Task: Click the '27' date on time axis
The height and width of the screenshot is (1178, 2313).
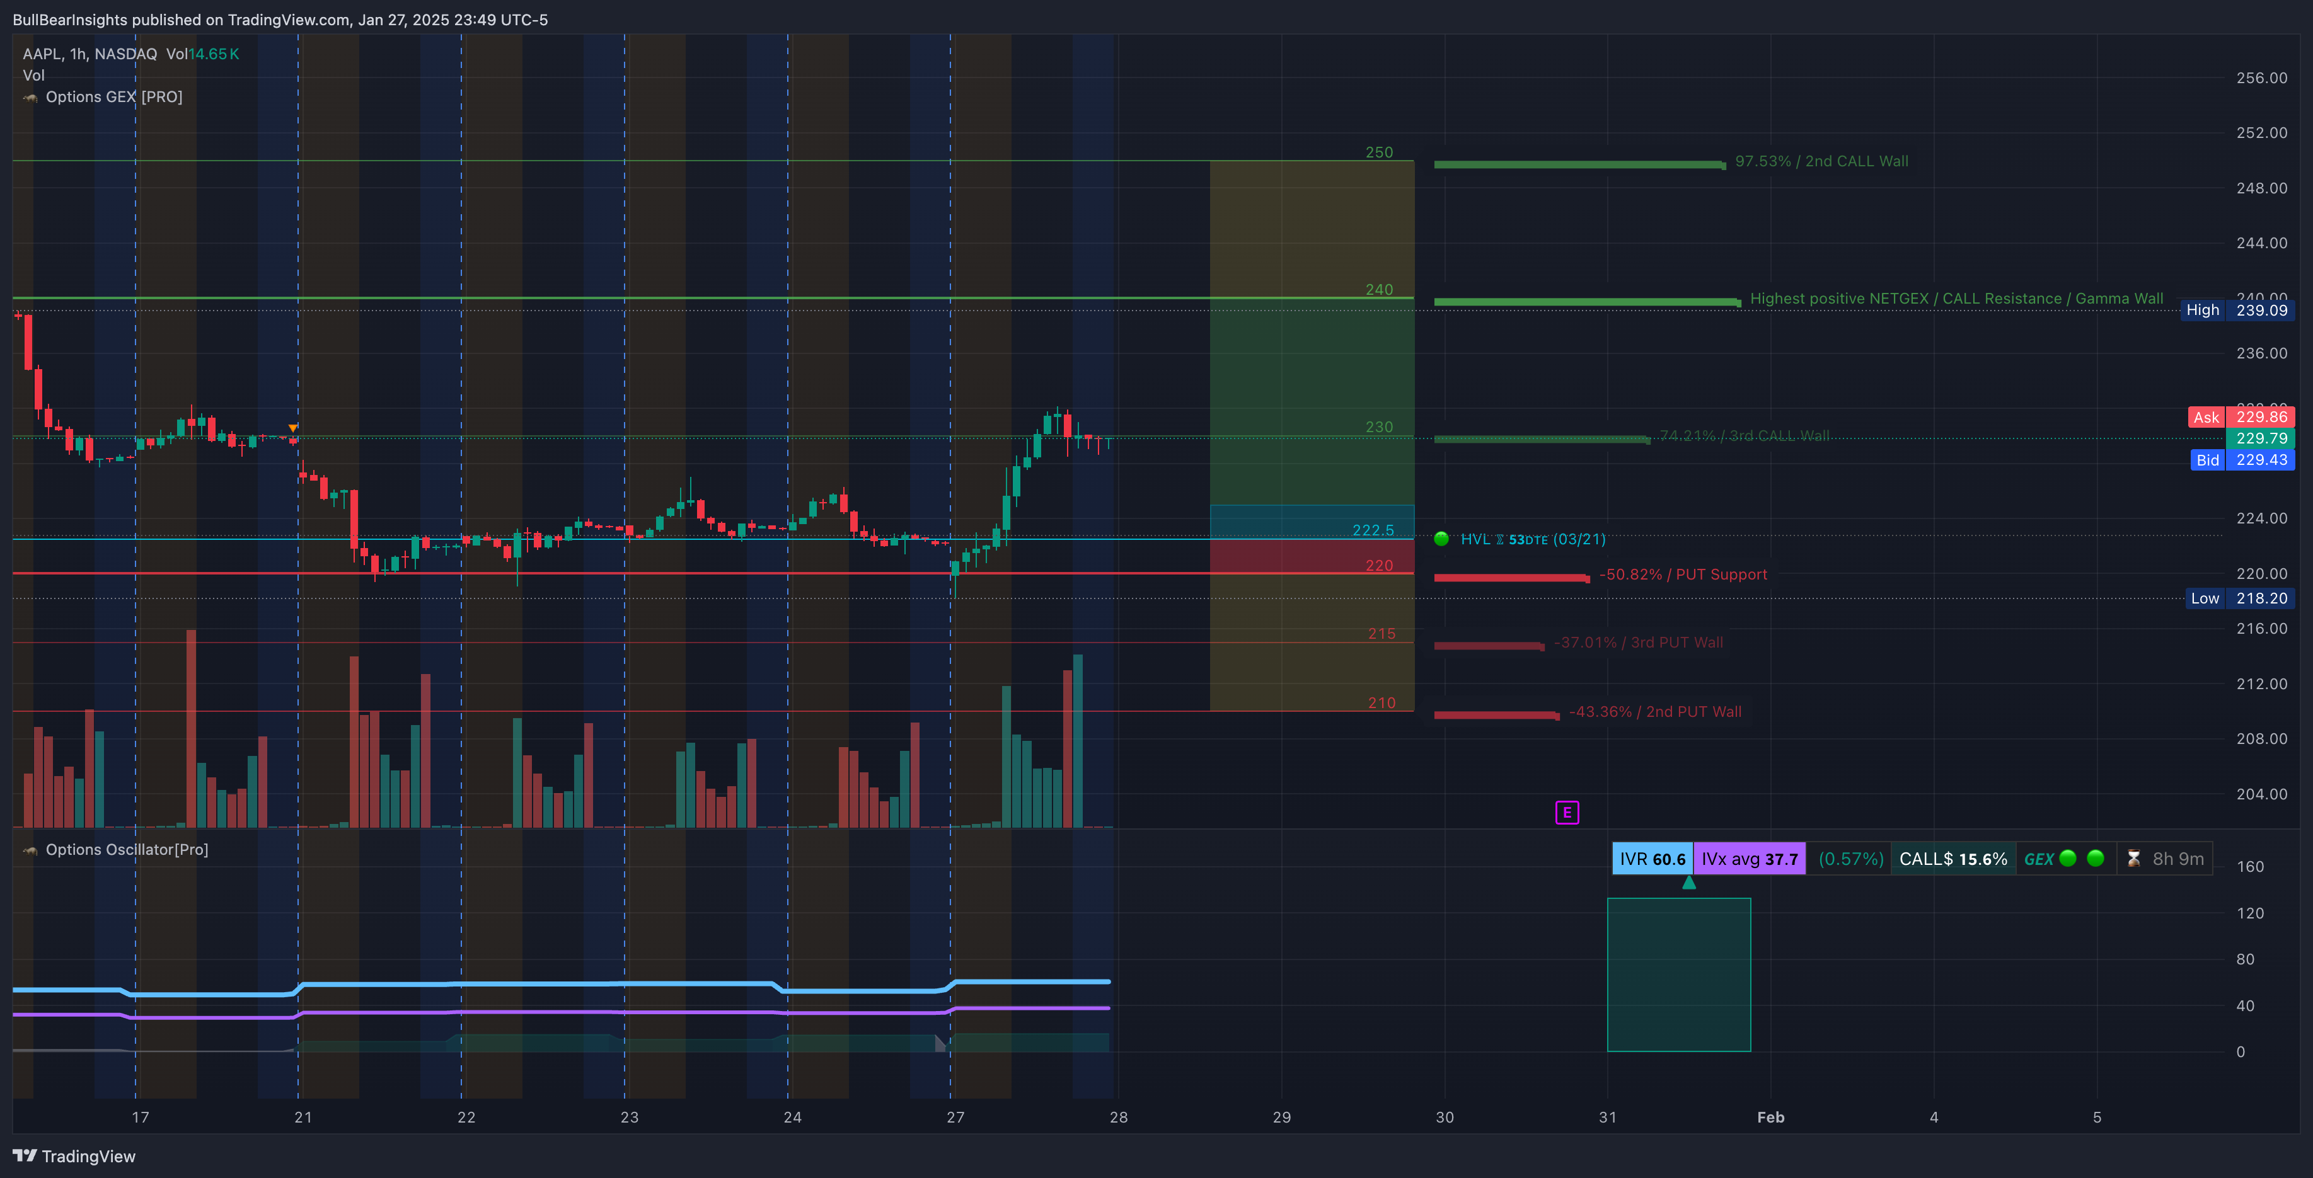Action: 955,1117
